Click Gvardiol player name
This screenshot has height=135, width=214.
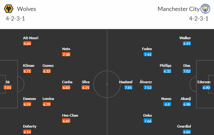pyautogui.click(x=184, y=126)
